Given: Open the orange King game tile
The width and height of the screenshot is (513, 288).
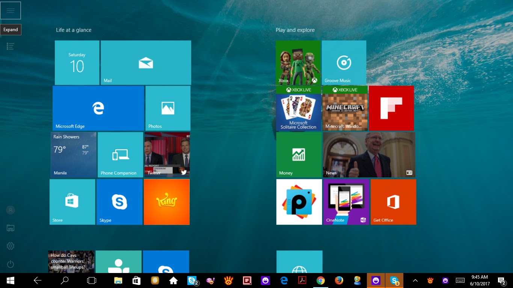Looking at the screenshot, I should [167, 202].
